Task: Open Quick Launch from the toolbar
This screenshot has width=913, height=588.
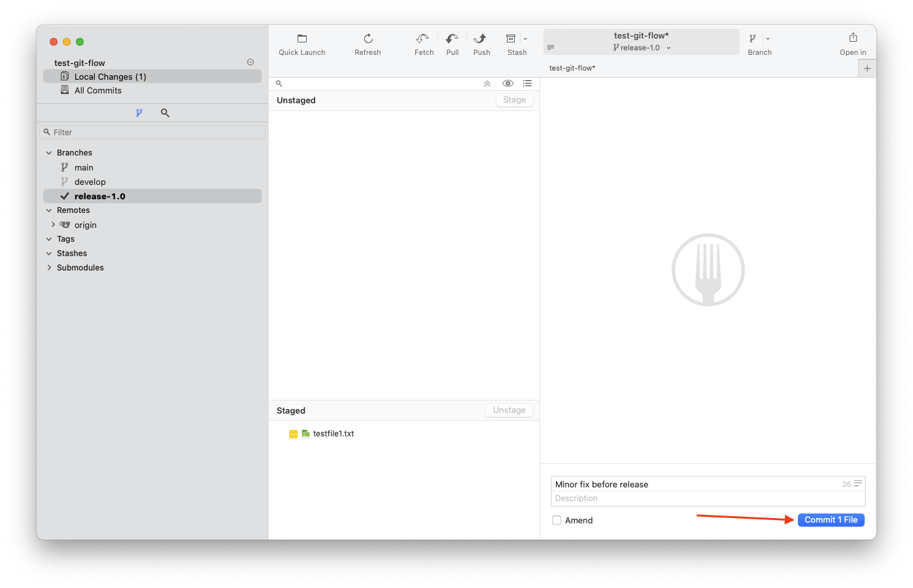Action: pos(301,39)
